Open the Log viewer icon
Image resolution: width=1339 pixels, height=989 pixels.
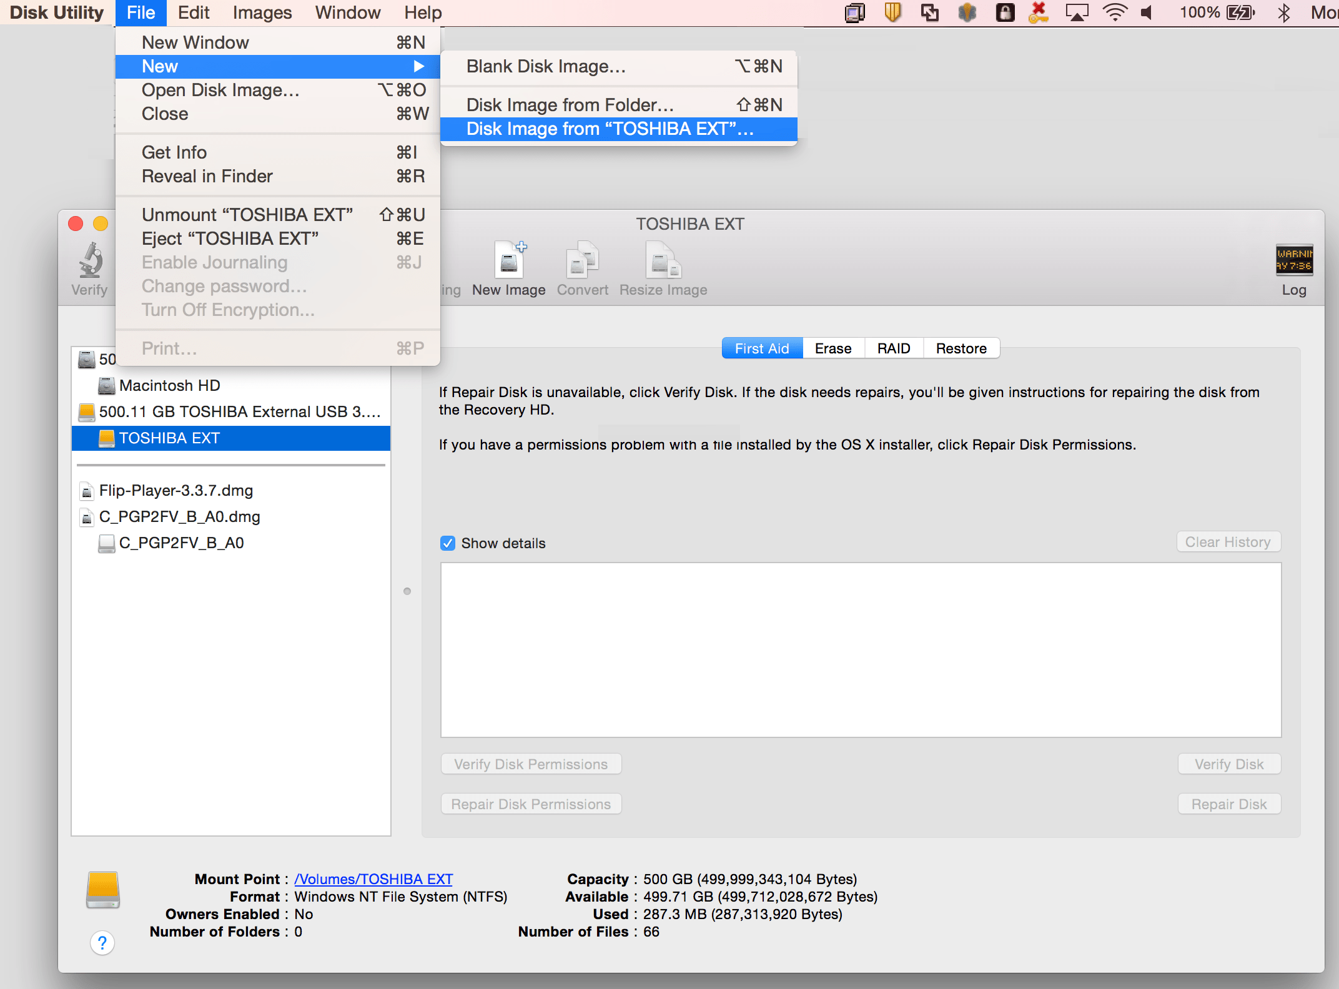(1293, 260)
